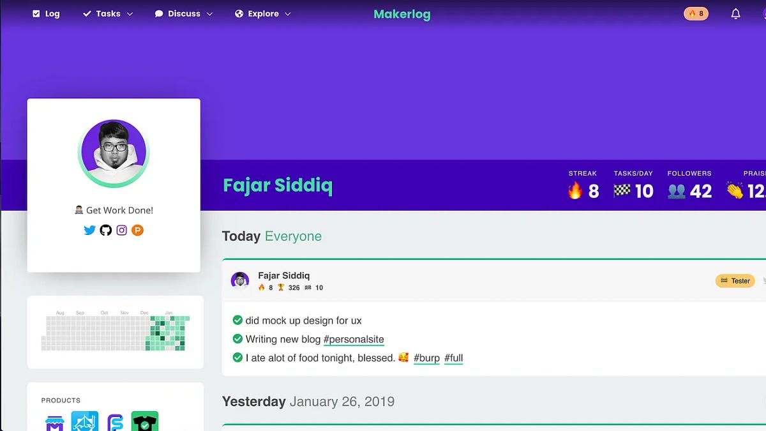The height and width of the screenshot is (431, 766).
Task: Open notifications bell
Action: pos(736,13)
